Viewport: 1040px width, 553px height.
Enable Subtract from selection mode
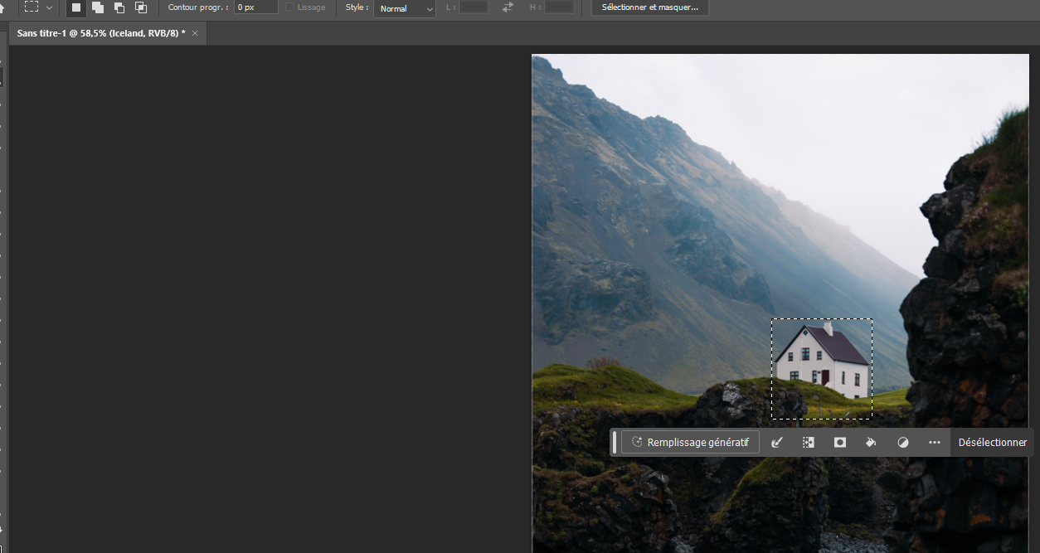tap(119, 7)
